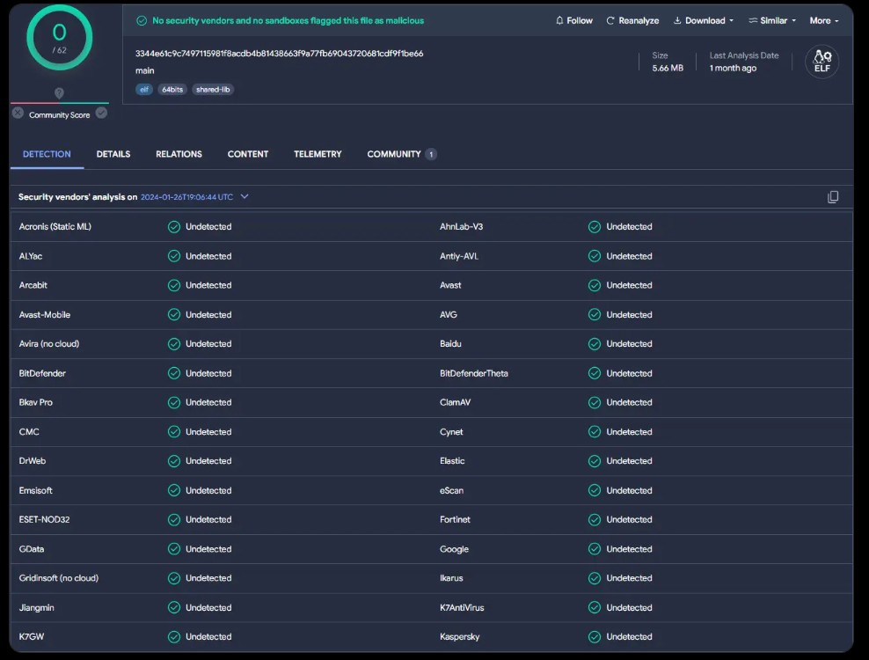869x660 pixels.
Task: Click the Follow bell icon
Action: click(x=559, y=20)
